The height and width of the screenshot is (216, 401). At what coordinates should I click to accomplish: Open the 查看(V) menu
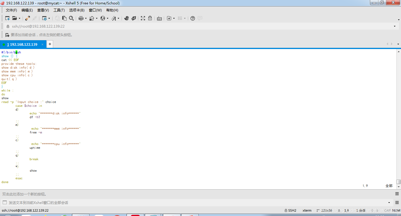(43, 10)
